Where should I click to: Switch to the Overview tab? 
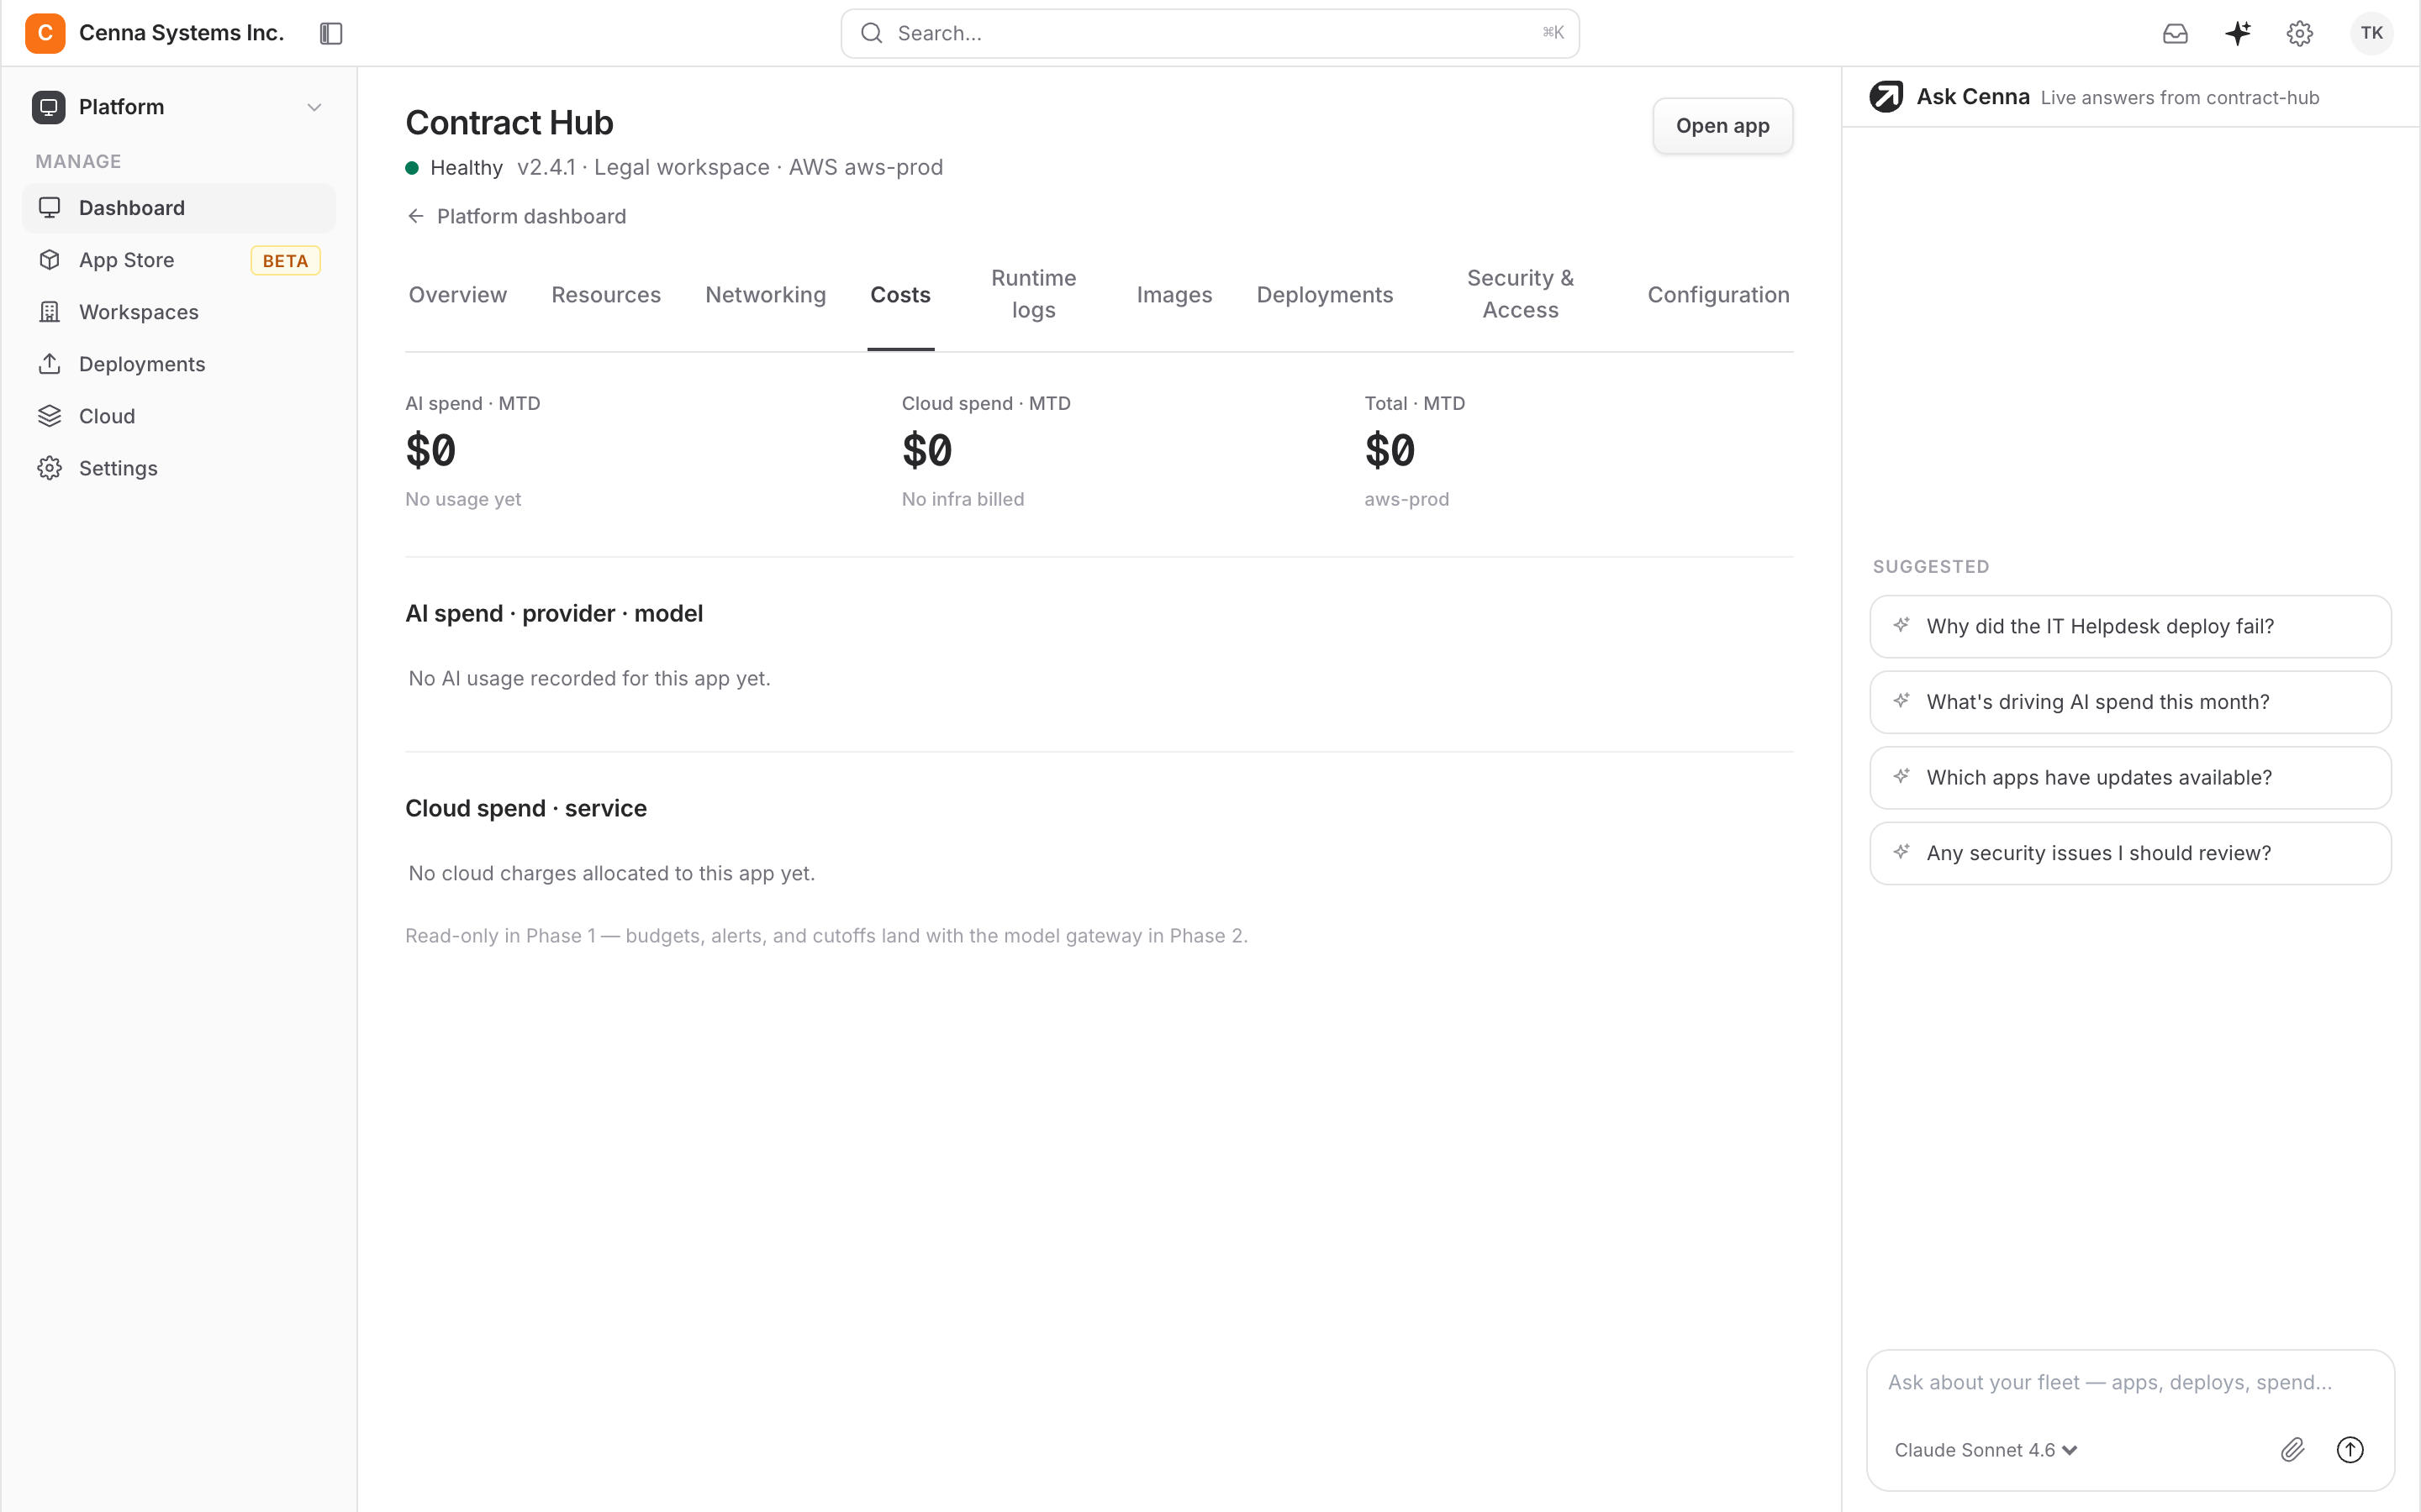[x=457, y=295]
